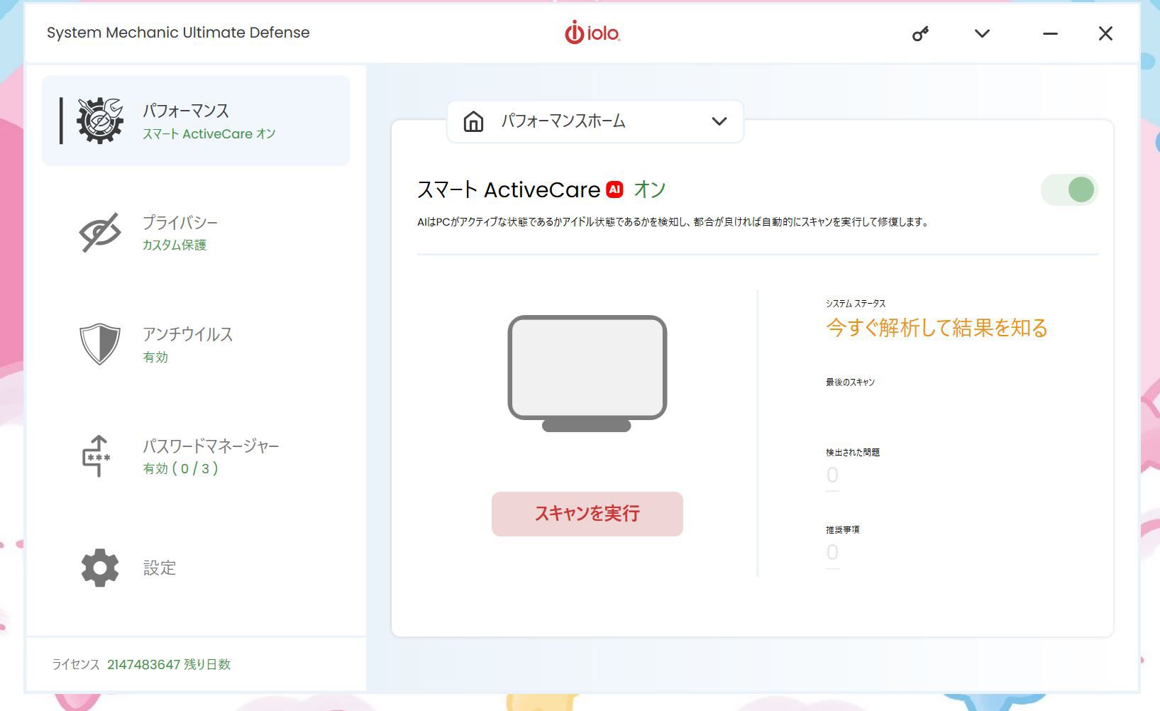The height and width of the screenshot is (711, 1160).
Task: Open 設定 using the gear icon
Action: point(99,568)
